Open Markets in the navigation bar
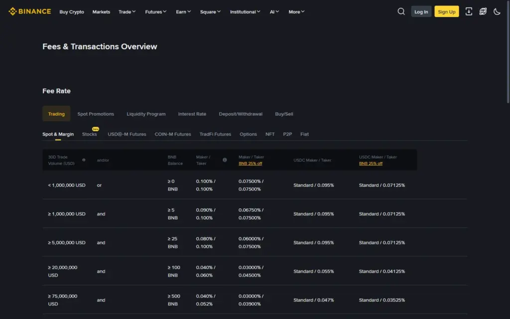 [101, 12]
